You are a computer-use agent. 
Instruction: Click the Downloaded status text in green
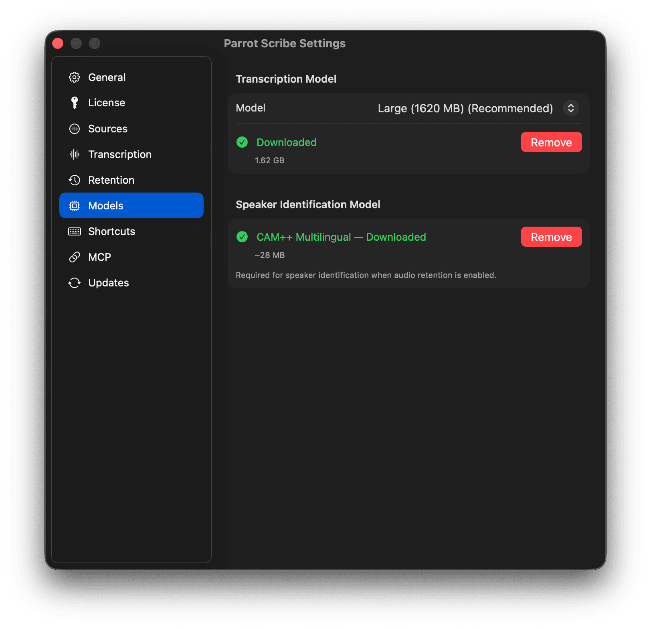(286, 142)
